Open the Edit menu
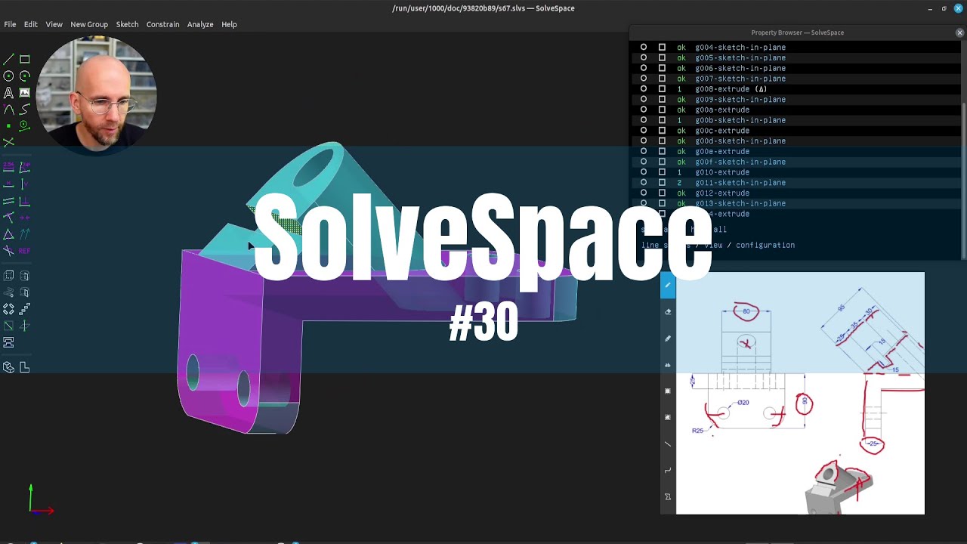967x544 pixels. [x=30, y=24]
